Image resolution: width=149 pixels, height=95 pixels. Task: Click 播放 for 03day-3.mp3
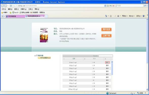107,68
